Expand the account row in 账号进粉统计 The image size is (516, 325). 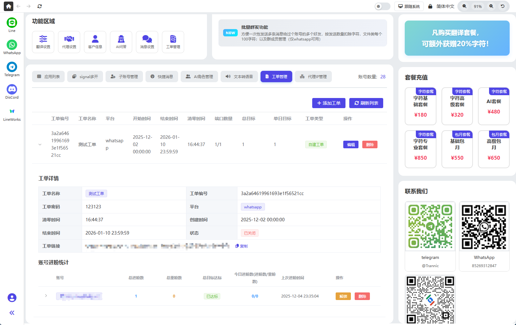click(46, 296)
